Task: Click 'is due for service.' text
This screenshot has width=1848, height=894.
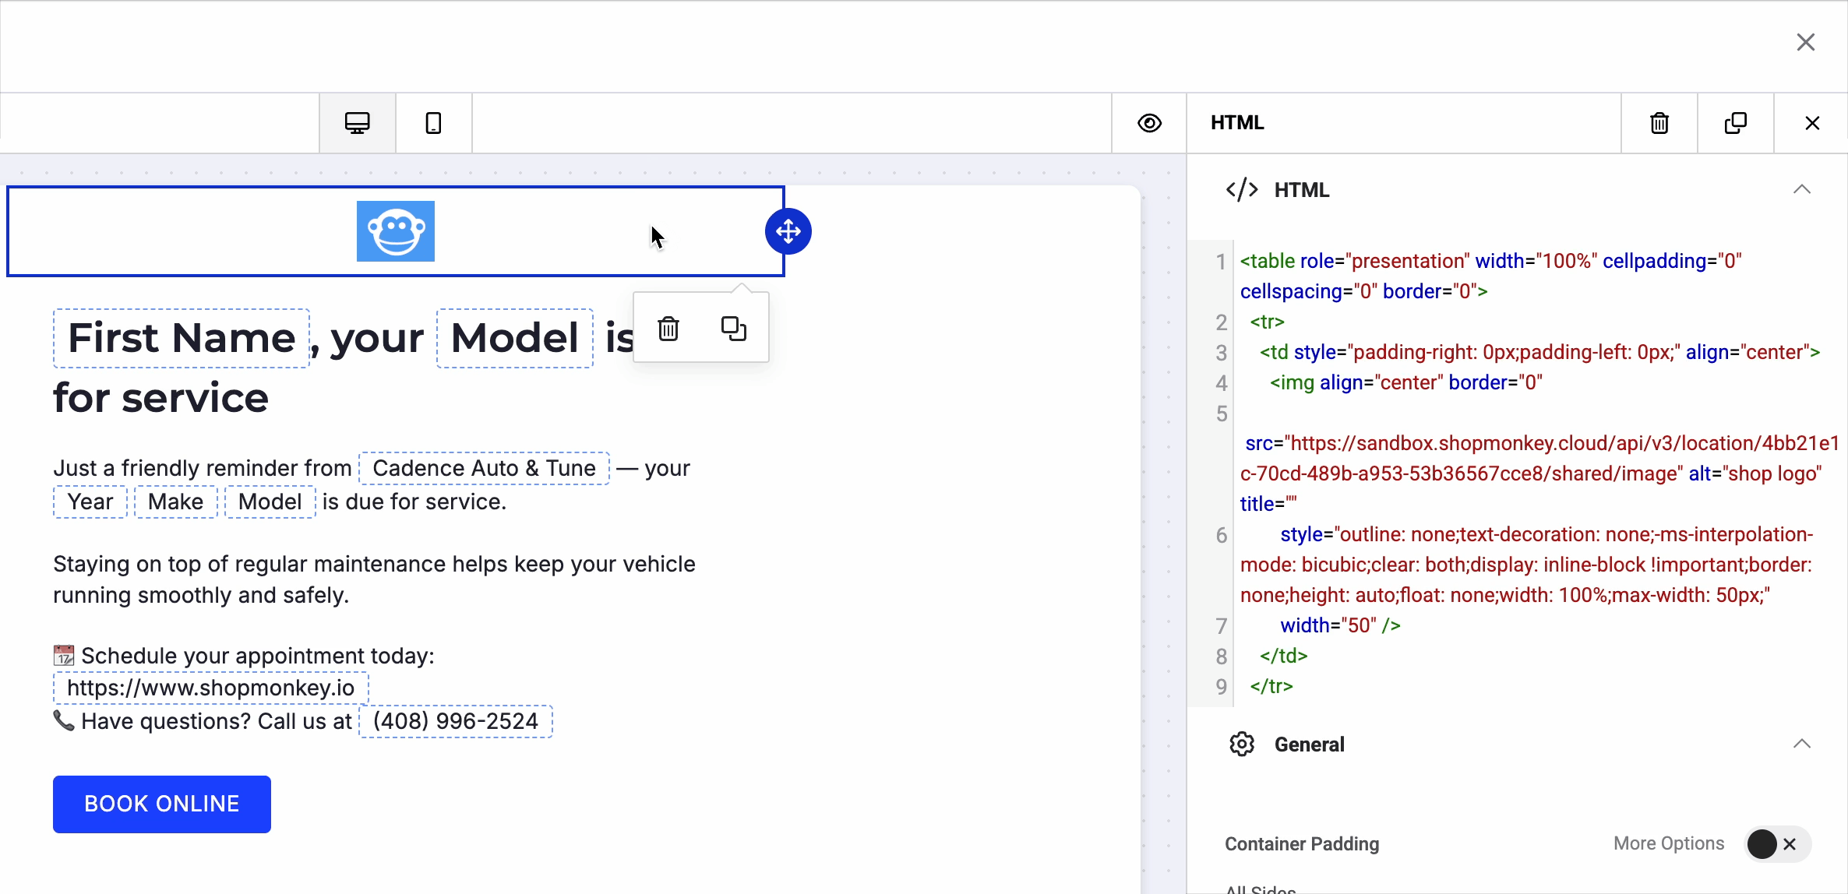Action: [414, 502]
